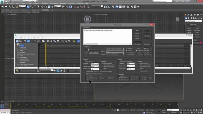
Task: Choose the Select Object tool
Action: tap(28, 7)
